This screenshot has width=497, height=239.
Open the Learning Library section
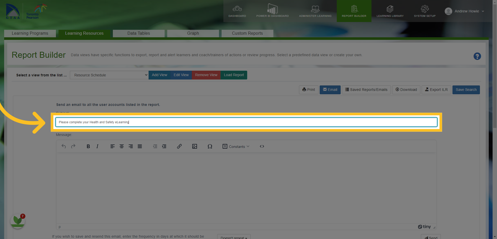(x=390, y=11)
